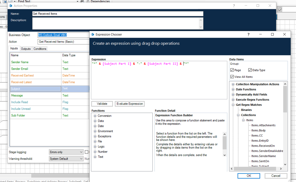
Task: Toggle the Page group checkbox
Action: pyautogui.click(x=232, y=70)
